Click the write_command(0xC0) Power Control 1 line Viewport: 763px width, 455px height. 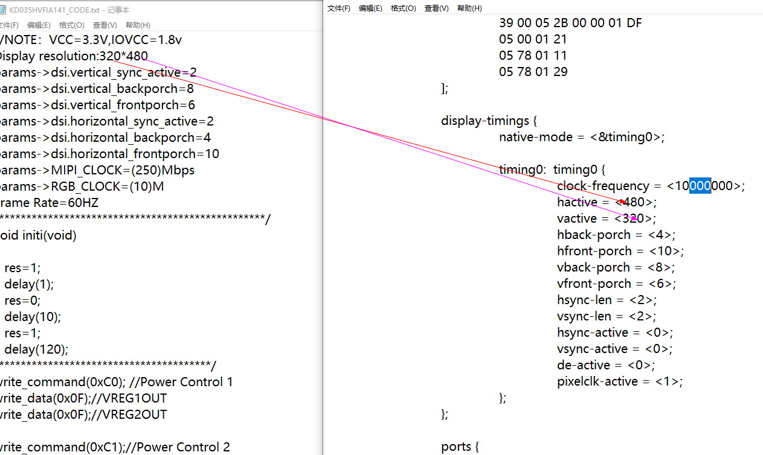tap(115, 382)
